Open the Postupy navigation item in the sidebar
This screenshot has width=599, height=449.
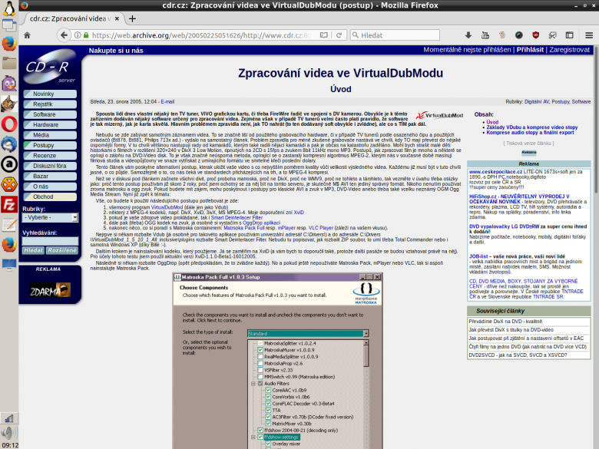point(50,146)
